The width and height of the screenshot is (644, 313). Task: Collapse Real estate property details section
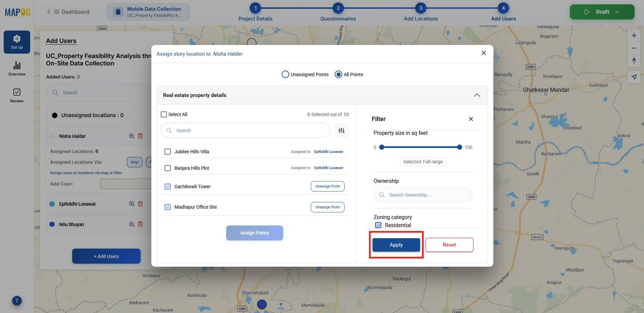[477, 95]
